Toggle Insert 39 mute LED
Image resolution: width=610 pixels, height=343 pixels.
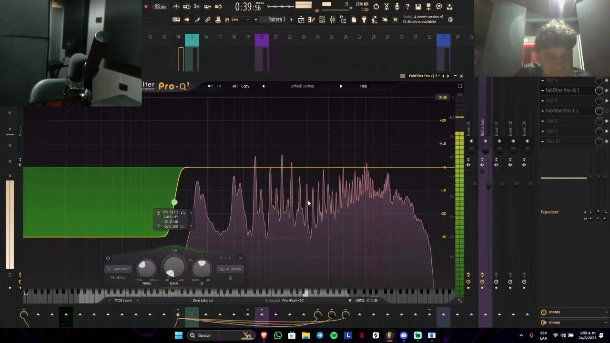point(527,141)
